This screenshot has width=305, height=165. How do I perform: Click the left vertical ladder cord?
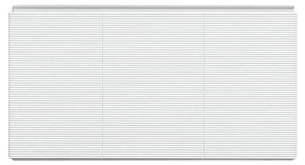[x=103, y=83]
